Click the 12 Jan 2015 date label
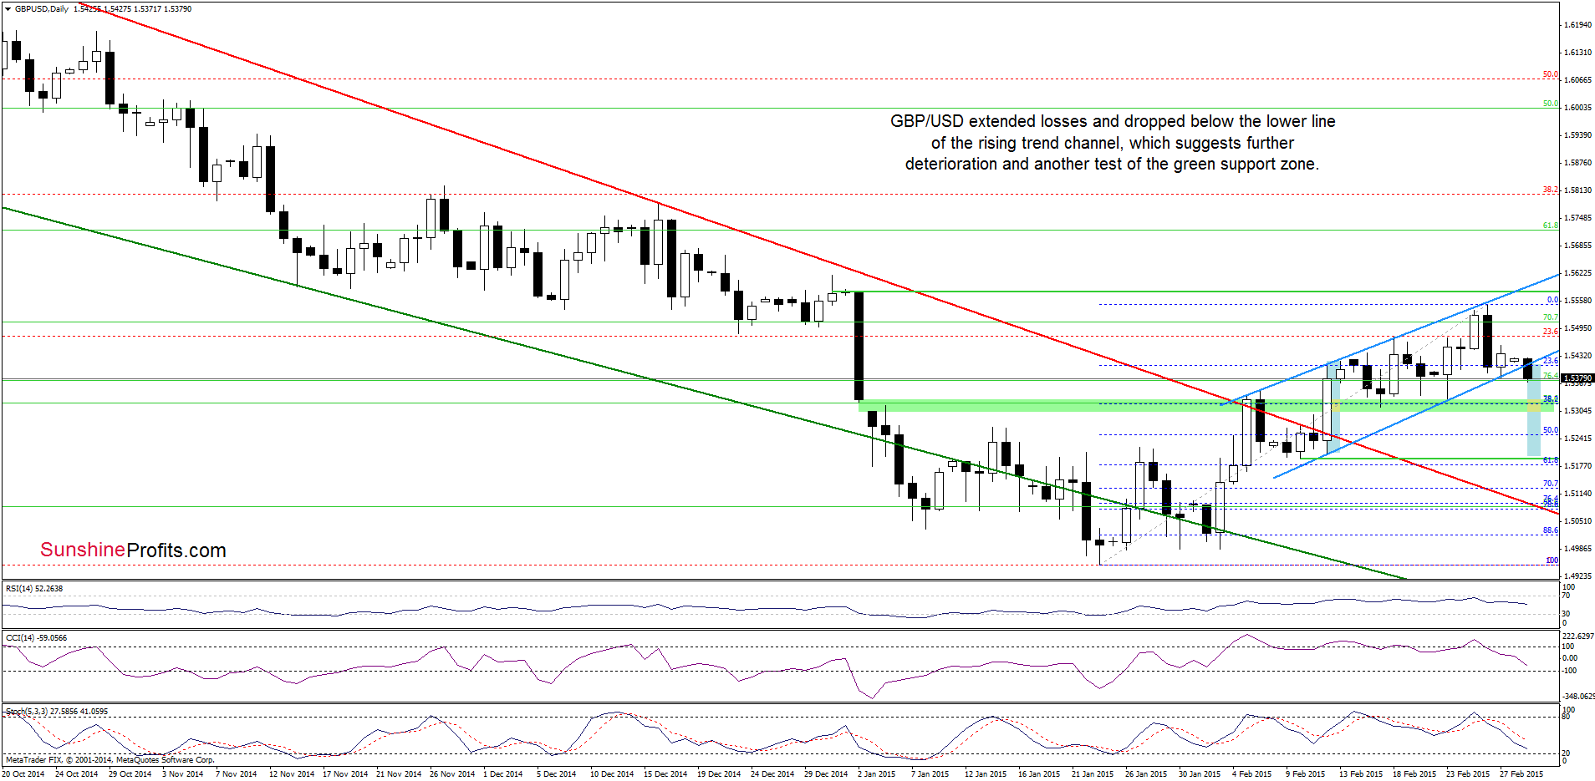 click(986, 774)
